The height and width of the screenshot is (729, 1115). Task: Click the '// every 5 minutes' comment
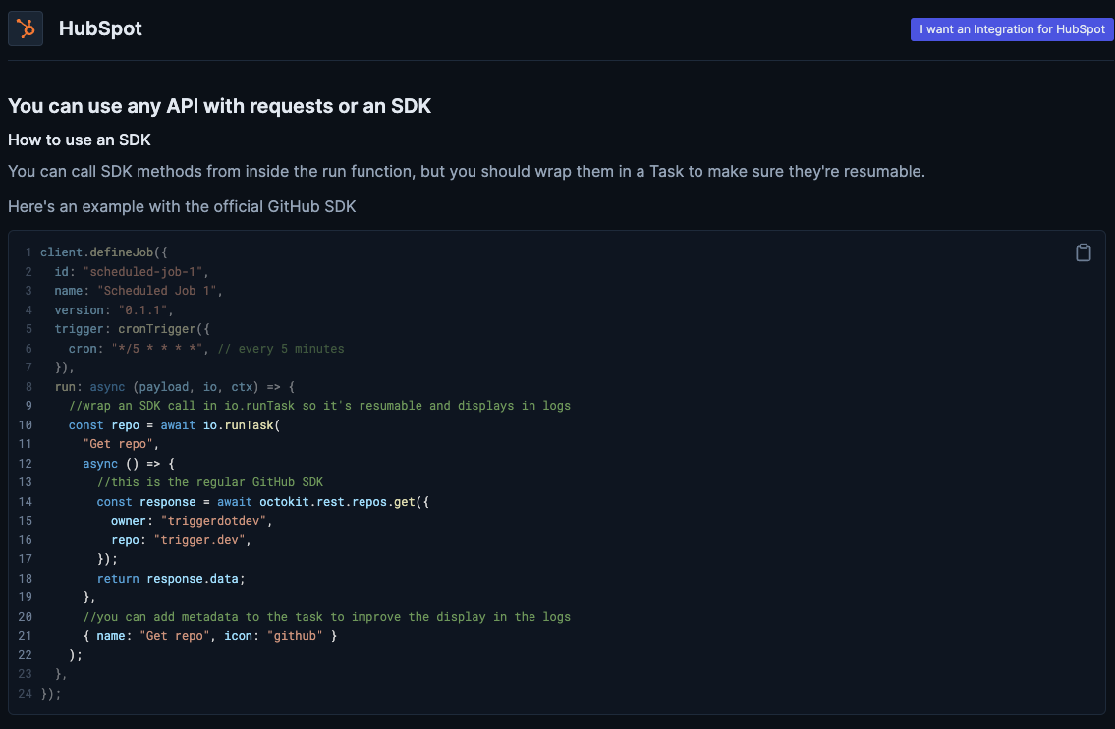click(281, 349)
